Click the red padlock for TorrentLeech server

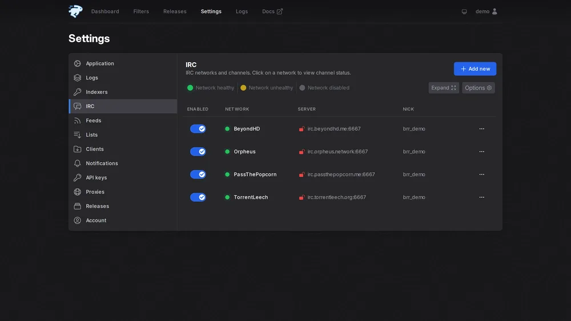(301, 197)
